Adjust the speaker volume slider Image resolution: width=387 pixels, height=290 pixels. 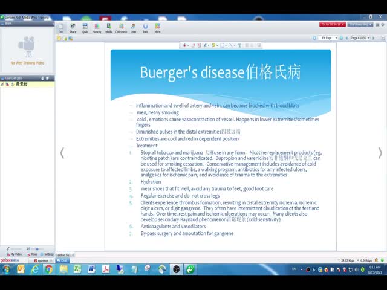point(37,248)
